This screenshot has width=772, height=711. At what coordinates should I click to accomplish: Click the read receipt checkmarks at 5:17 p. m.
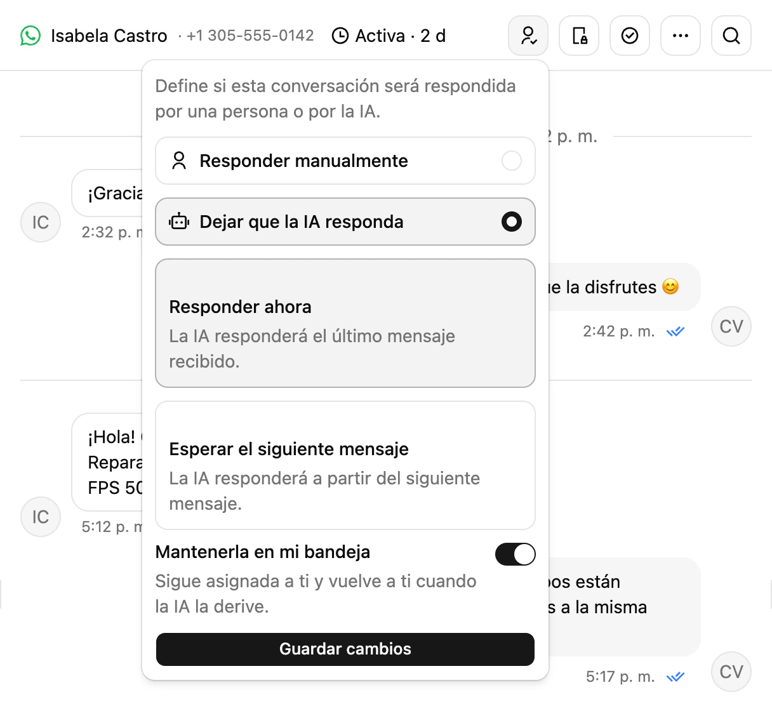pos(675,677)
